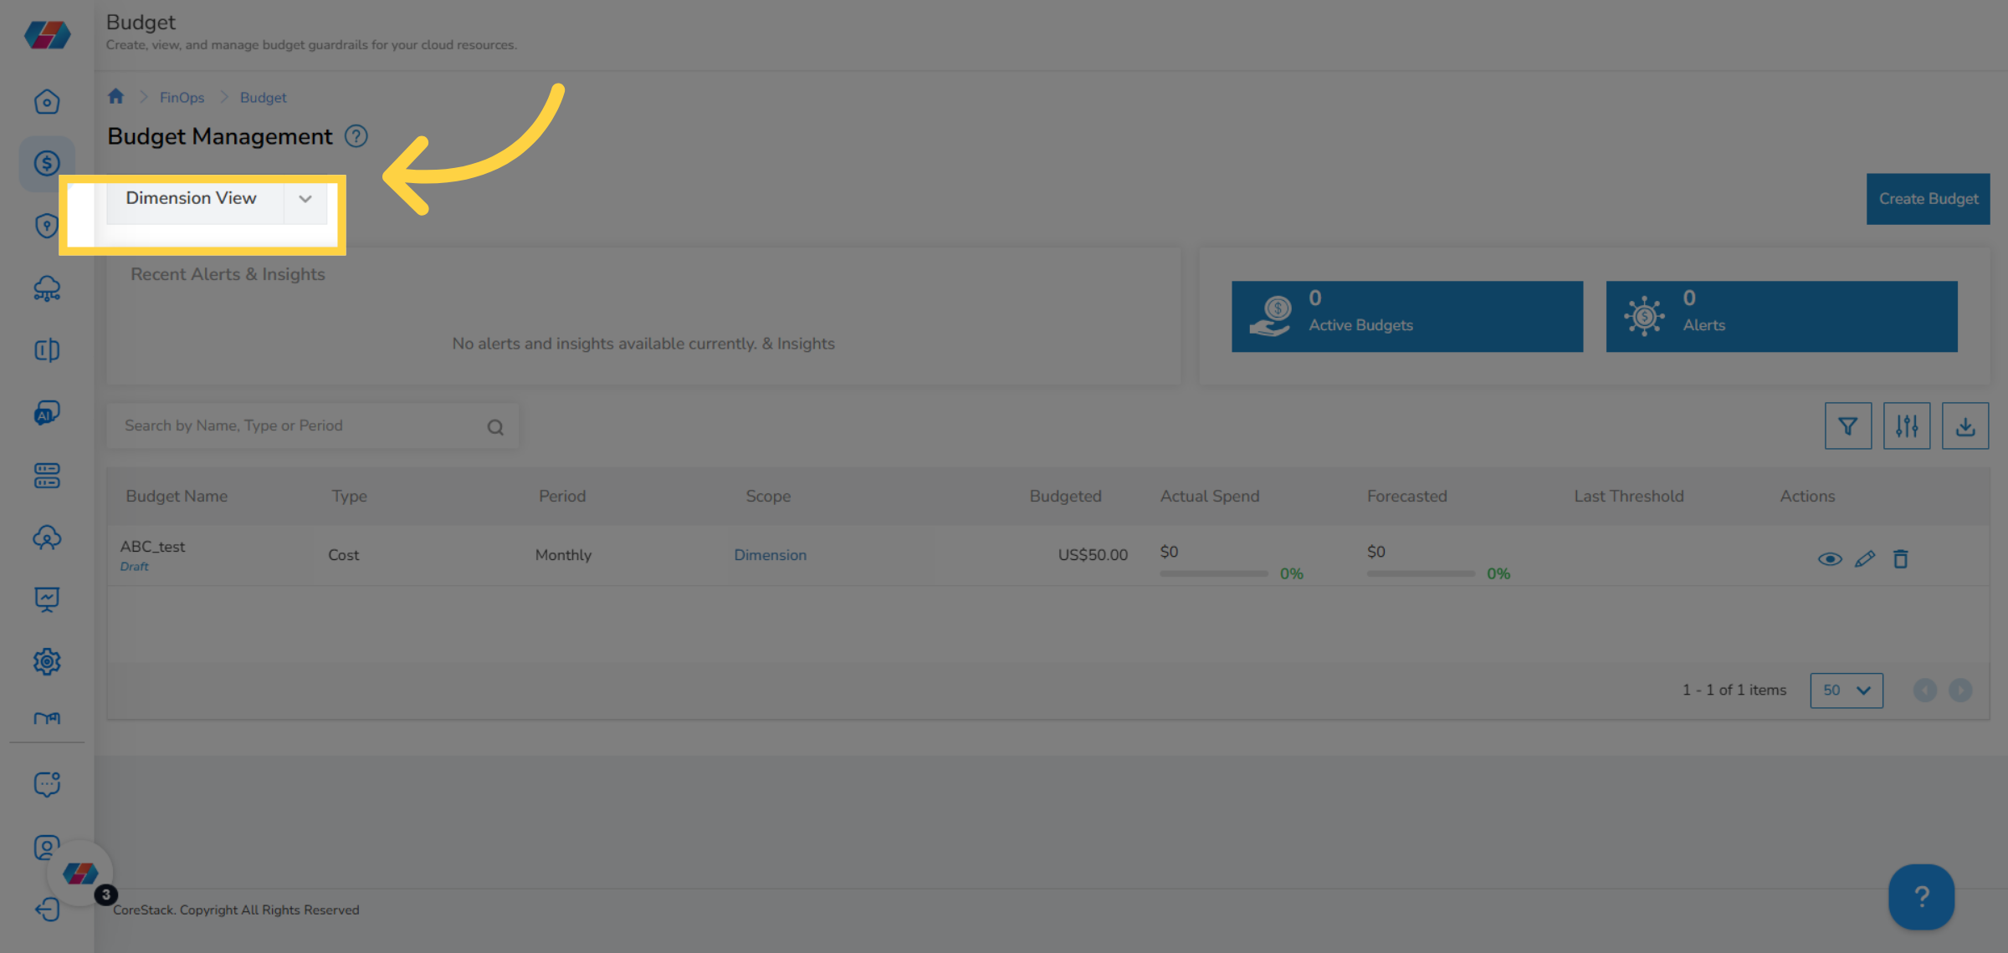Open the FinOps breadcrumb link
The width and height of the screenshot is (2008, 953).
click(182, 97)
